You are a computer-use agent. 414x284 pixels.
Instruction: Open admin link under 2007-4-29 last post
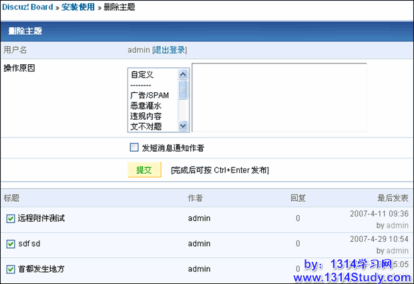[x=397, y=251]
